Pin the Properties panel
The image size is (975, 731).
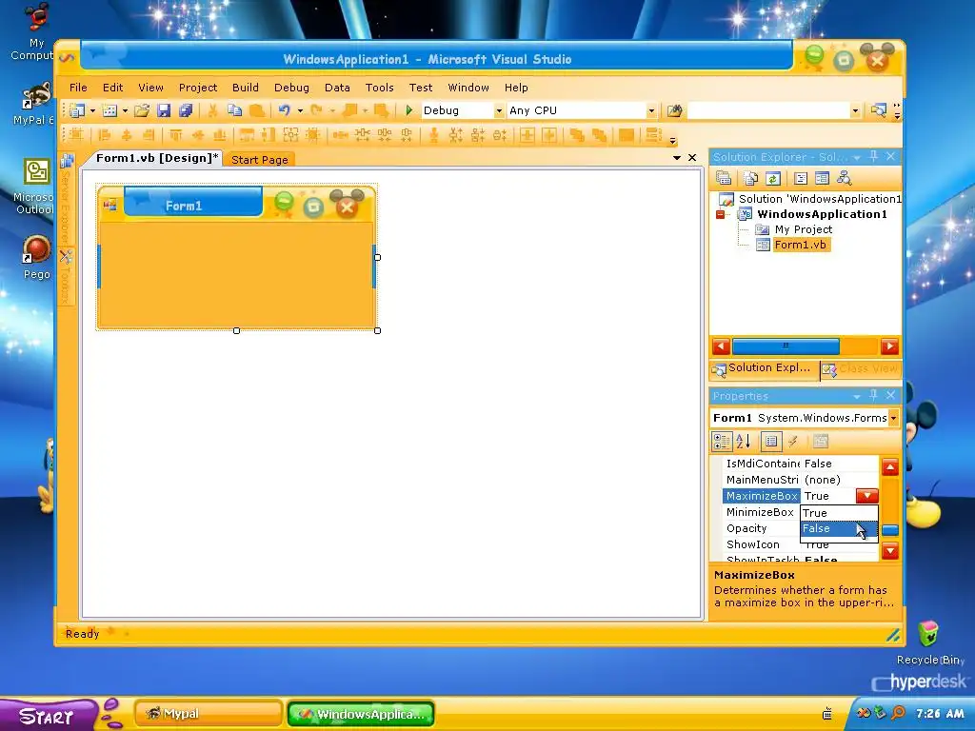point(874,395)
